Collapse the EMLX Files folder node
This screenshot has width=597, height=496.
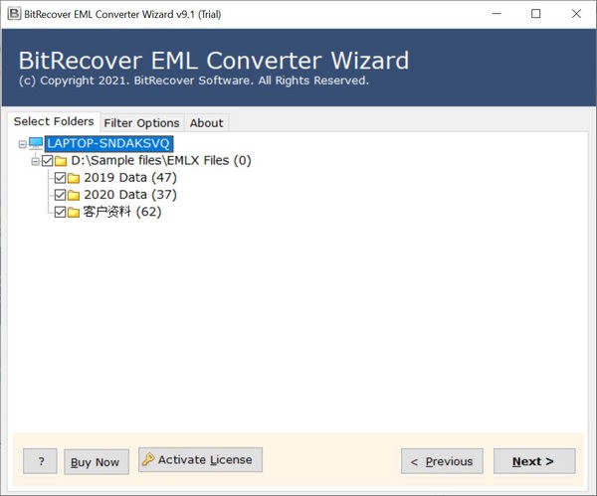point(36,161)
